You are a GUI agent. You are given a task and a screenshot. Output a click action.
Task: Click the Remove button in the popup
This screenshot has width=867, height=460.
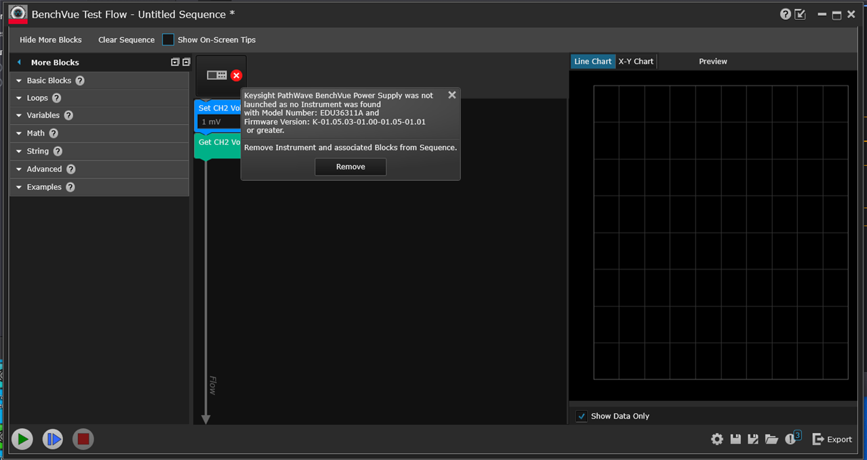[350, 167]
